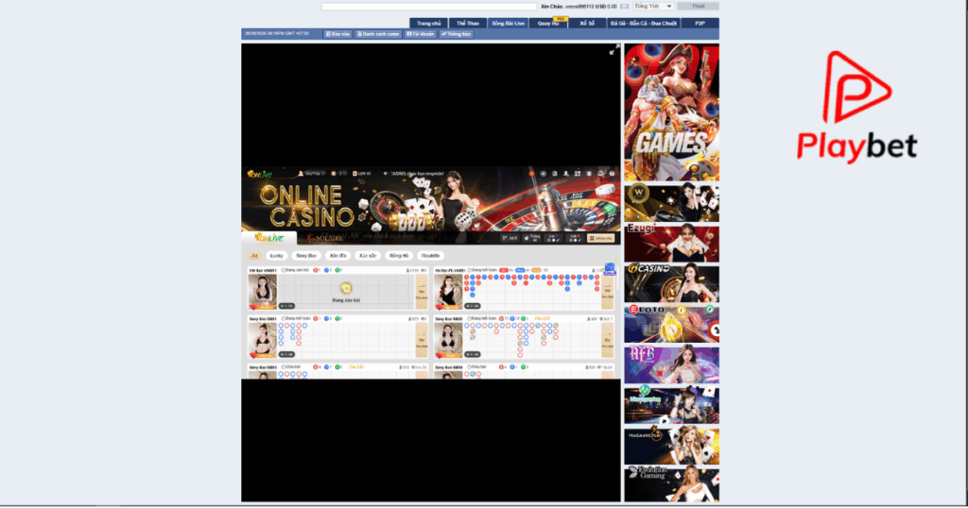Select the All game filter chip
Viewport: 968px width, 508px height.
tap(254, 255)
